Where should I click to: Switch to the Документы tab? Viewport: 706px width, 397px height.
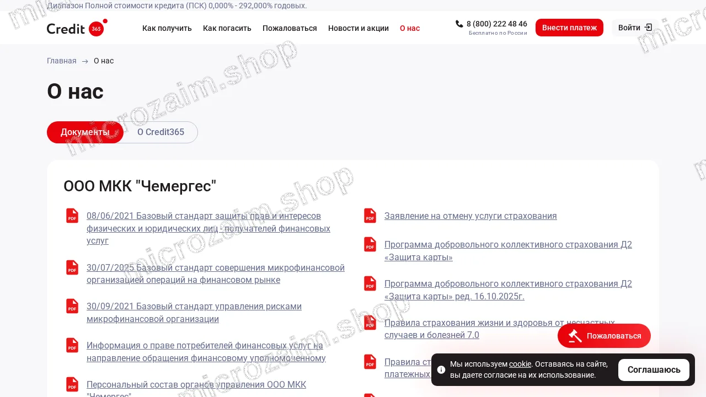(x=85, y=132)
